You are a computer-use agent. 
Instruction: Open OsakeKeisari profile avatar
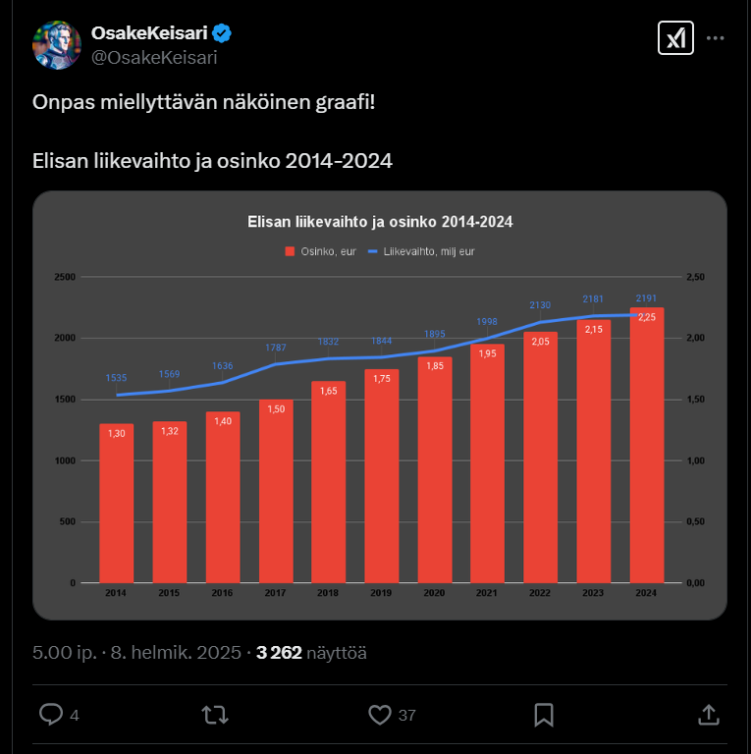[56, 45]
